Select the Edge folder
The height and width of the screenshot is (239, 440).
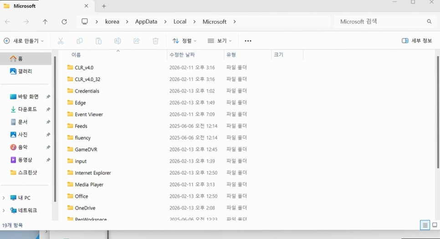[x=80, y=103]
